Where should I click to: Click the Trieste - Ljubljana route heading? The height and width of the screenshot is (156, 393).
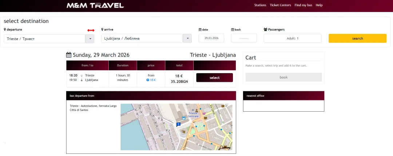tap(213, 55)
